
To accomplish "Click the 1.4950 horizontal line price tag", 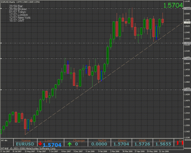I will pos(187,59).
